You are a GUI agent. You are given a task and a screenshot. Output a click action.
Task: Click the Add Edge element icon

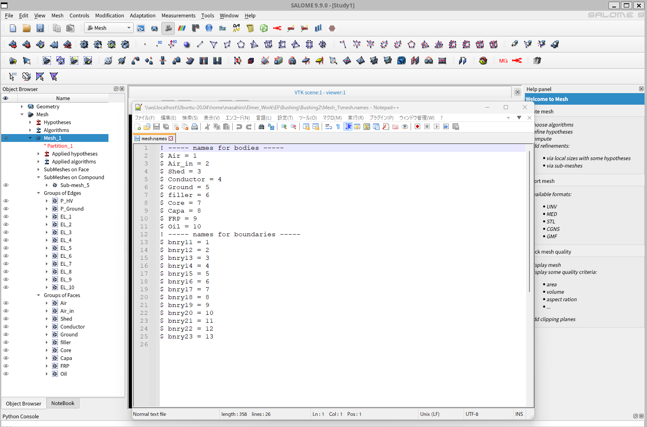point(200,45)
